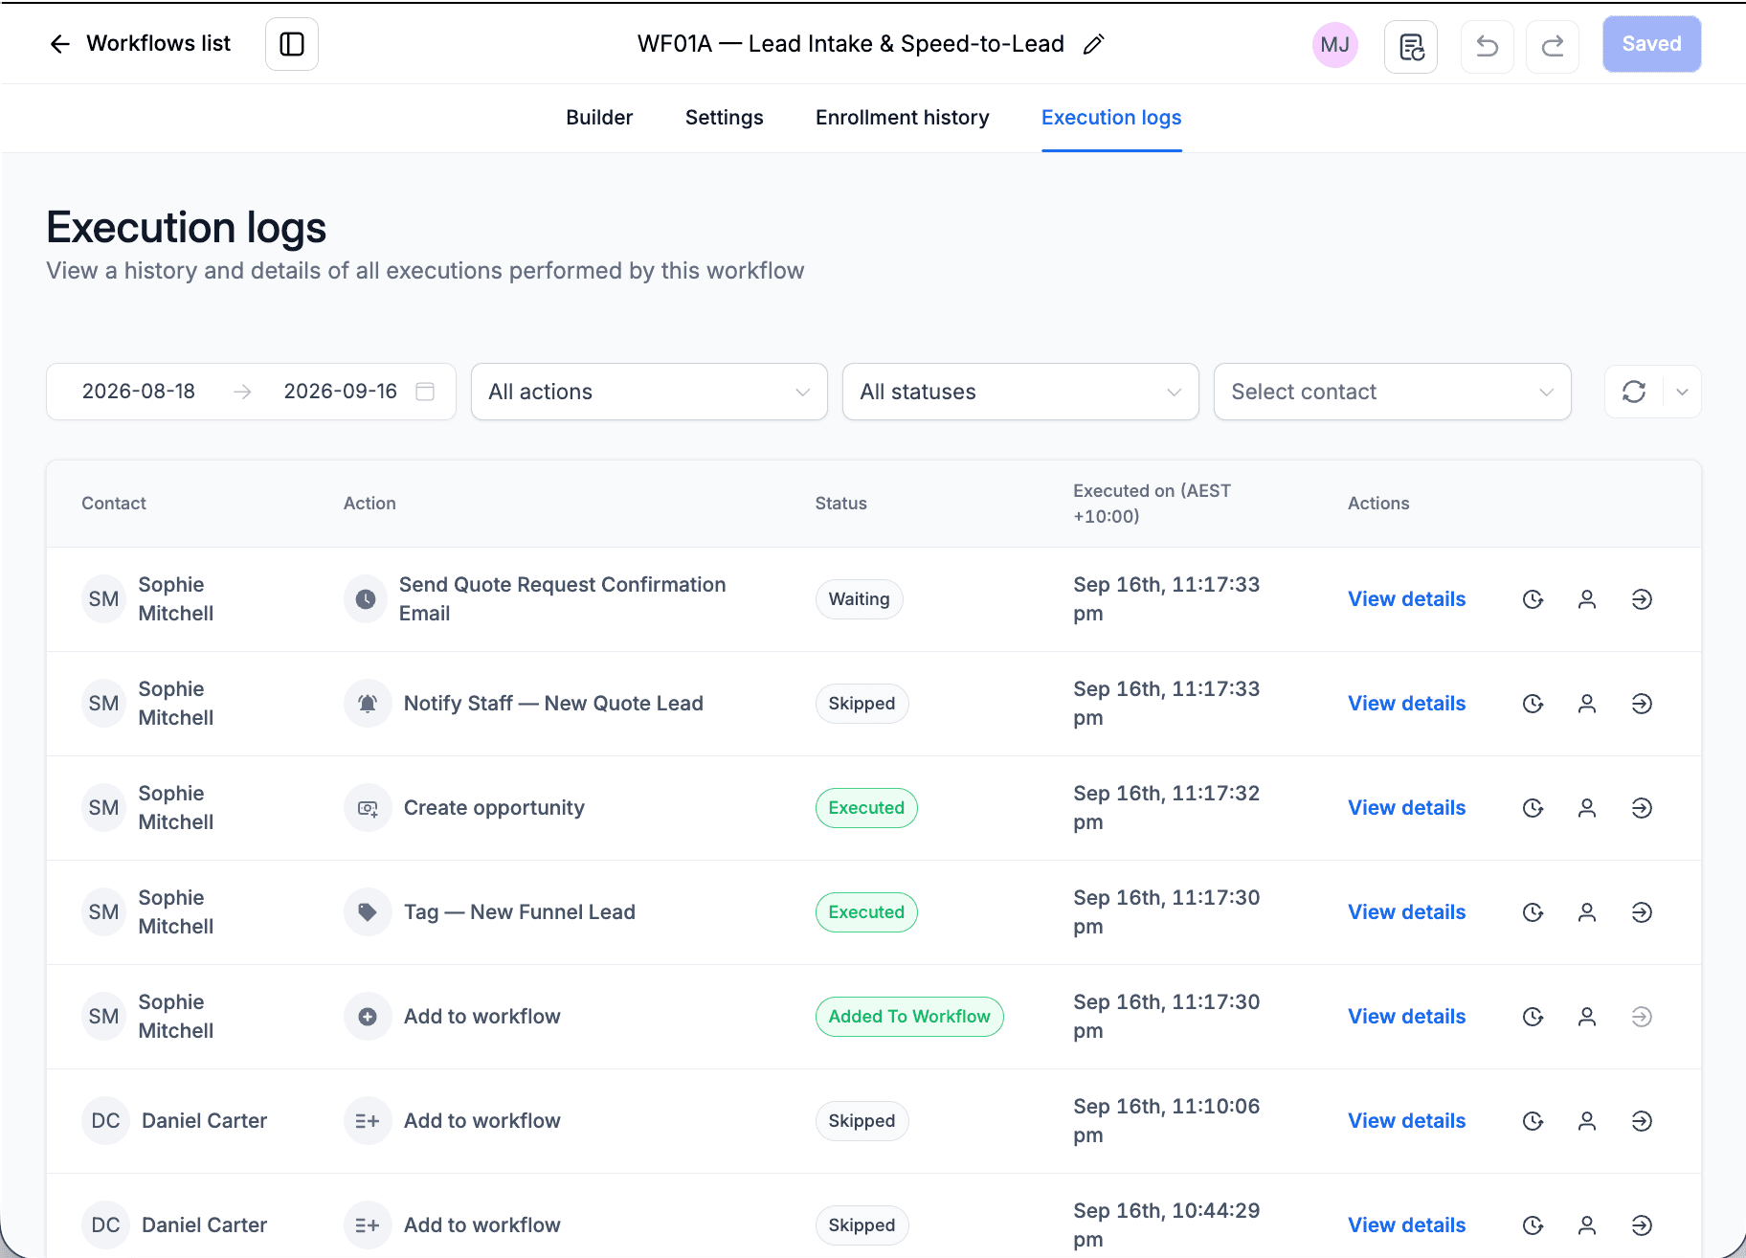1746x1258 pixels.
Task: Open the Enrollment history tab
Action: [x=902, y=118]
